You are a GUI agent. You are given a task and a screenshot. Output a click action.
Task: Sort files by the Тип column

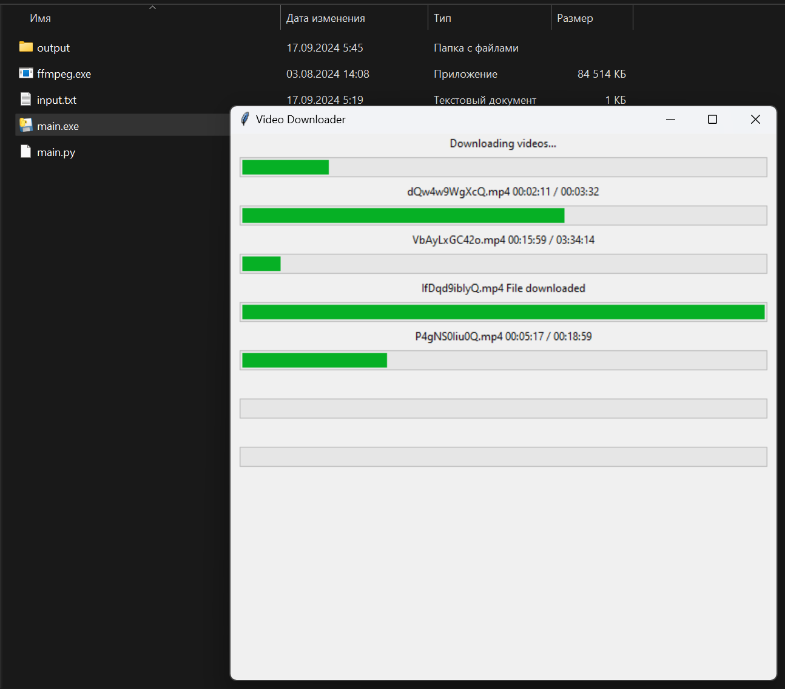pos(442,18)
